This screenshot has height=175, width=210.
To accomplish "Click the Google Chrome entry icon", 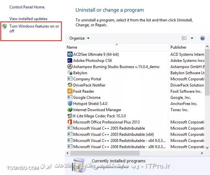I will tap(70, 97).
